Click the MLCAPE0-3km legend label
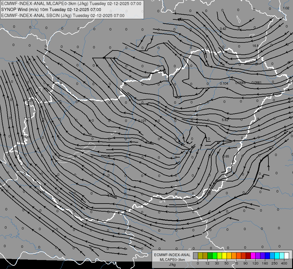 (172, 260)
